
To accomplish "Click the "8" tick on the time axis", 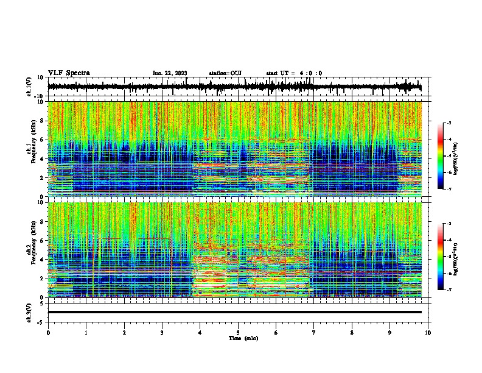I will [x=352, y=333].
